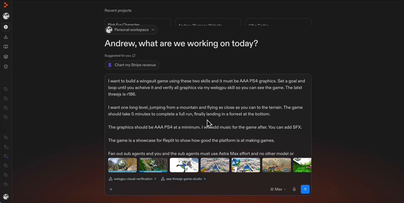Image resolution: width=404 pixels, height=203 pixels.
Task: Open the account avatar below the Replit logo
Action: pos(6,16)
